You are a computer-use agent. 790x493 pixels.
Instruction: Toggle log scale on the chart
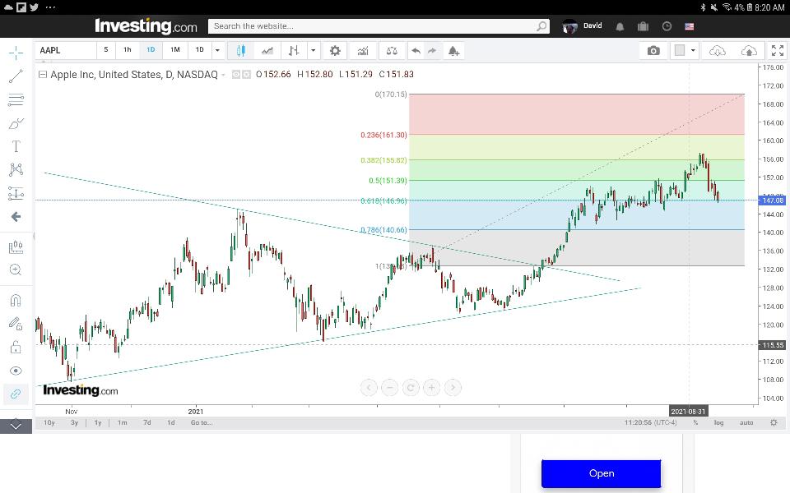[x=718, y=422]
